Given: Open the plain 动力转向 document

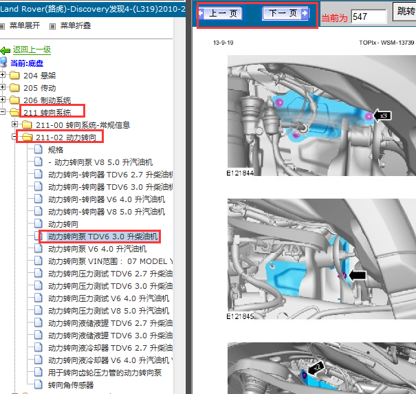Looking at the screenshot, I should click(63, 224).
